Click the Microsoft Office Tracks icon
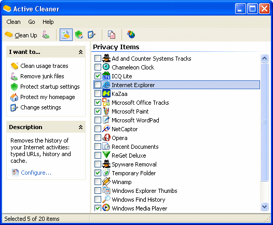Screen dimensions: 273x225 pos(106,103)
